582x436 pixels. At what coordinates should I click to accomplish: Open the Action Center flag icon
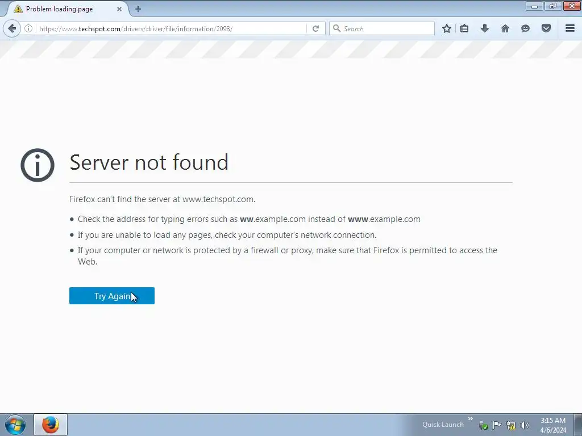497,425
